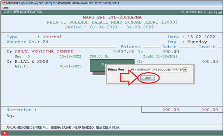Image resolution: width=224 pixels, height=136 pixels.
Task: Click the Credit column header
Action: (207, 47)
